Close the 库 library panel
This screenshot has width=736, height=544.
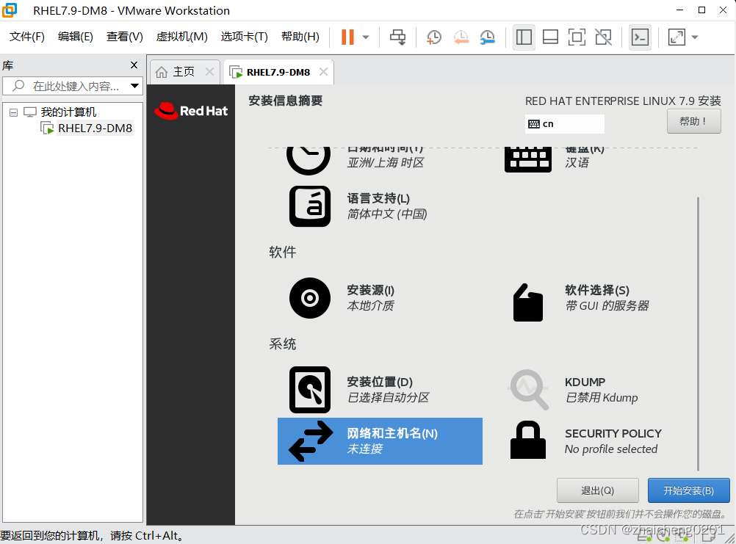pos(134,65)
